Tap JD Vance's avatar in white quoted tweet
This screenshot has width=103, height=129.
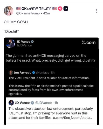click(x=11, y=103)
